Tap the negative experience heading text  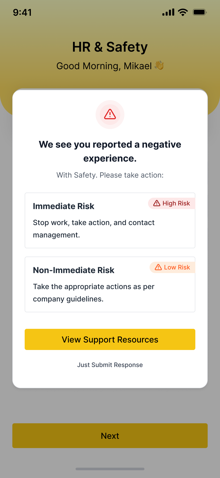click(110, 152)
